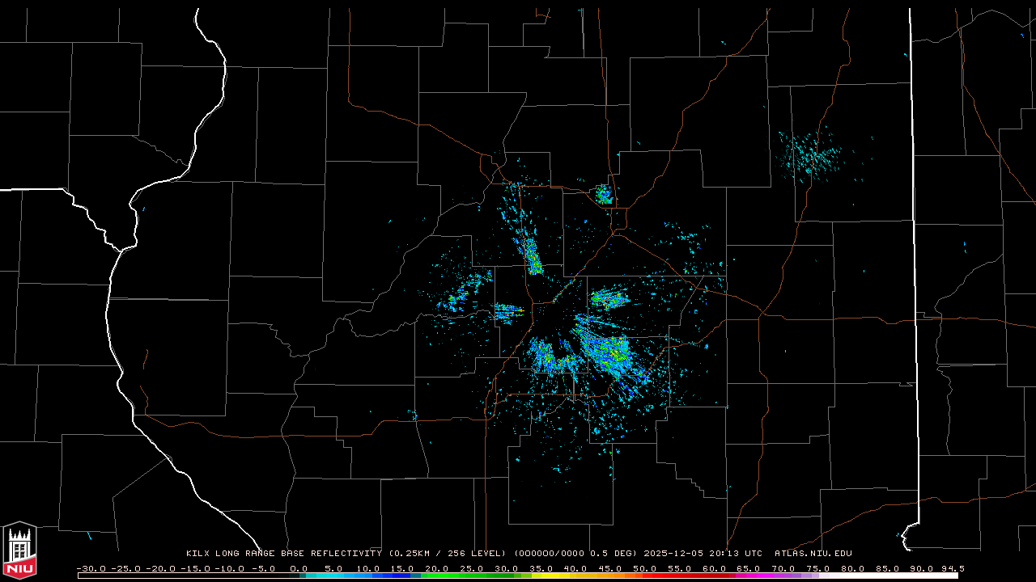Click the 50.0 label on color scale
Image resolution: width=1036 pixels, height=582 pixels.
(644, 568)
